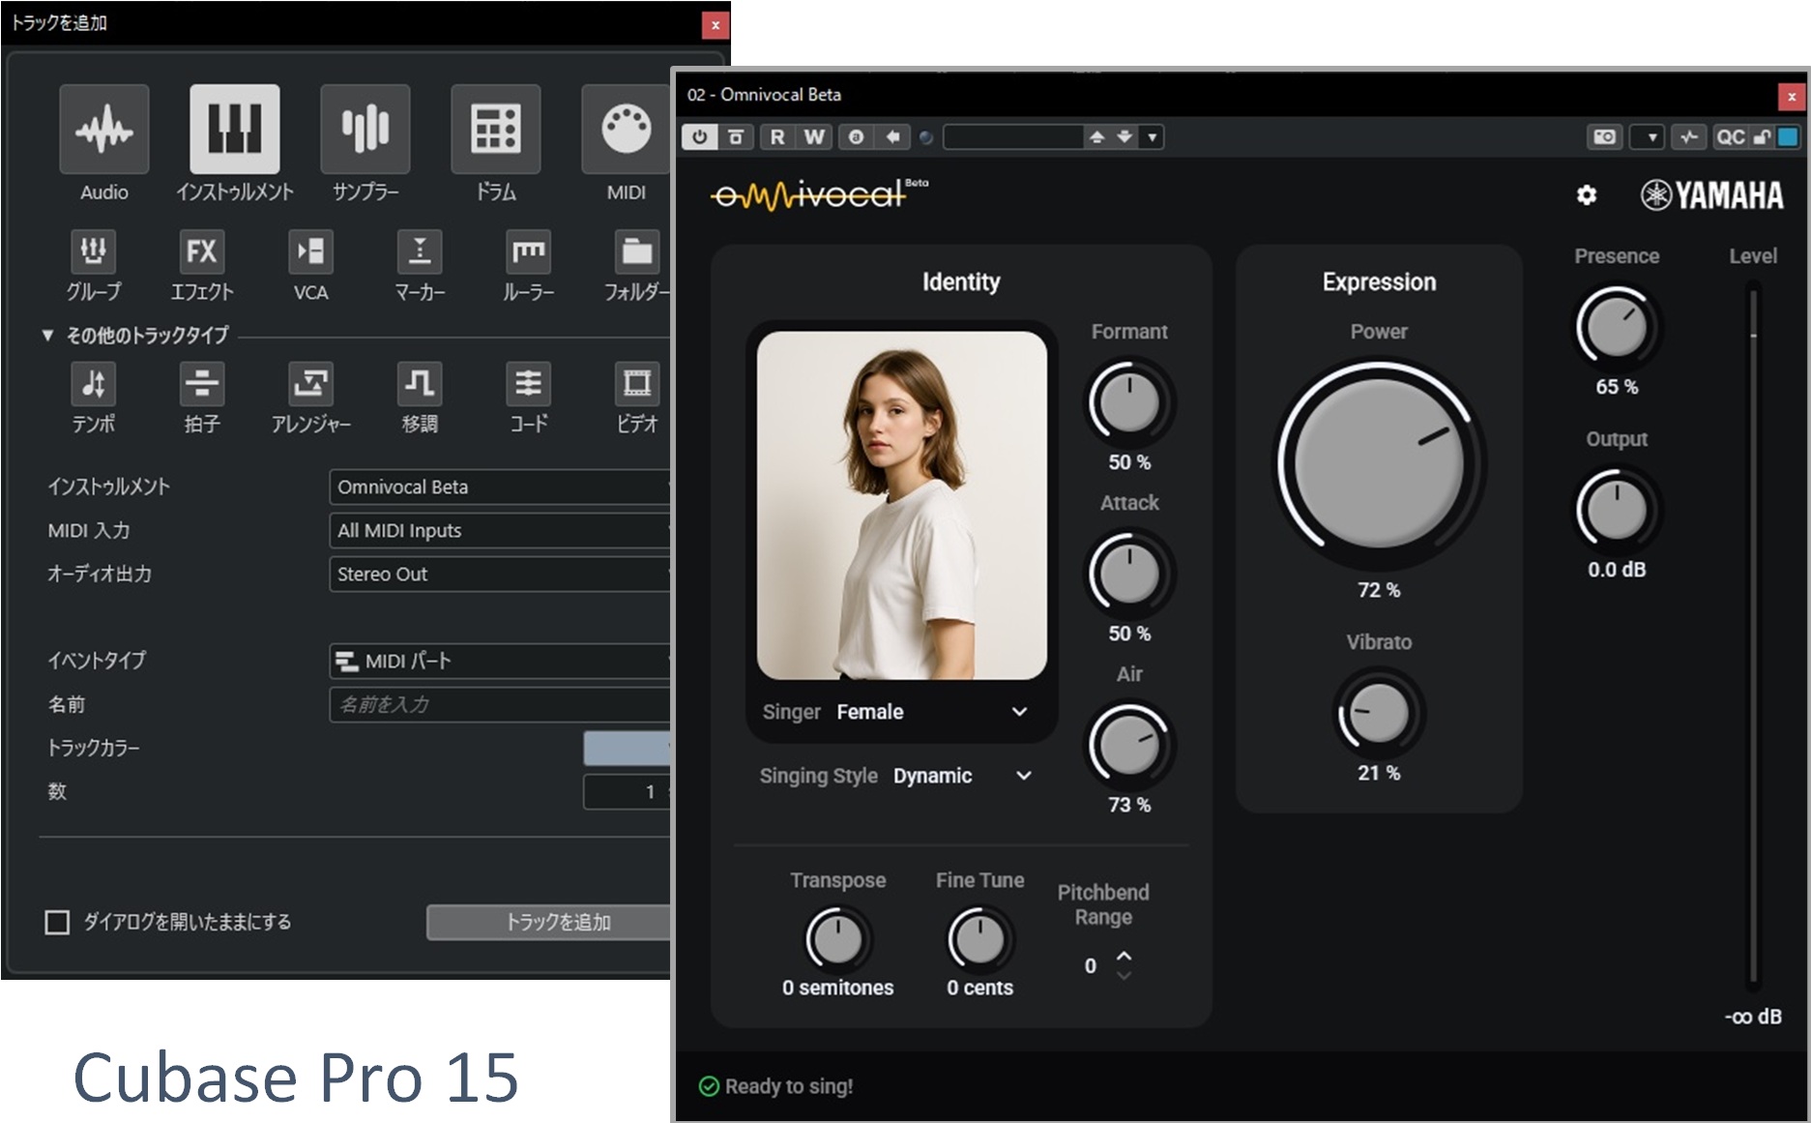1811x1123 pixels.
Task: Pick the Drum (ドラム) track icon
Action: (x=495, y=130)
